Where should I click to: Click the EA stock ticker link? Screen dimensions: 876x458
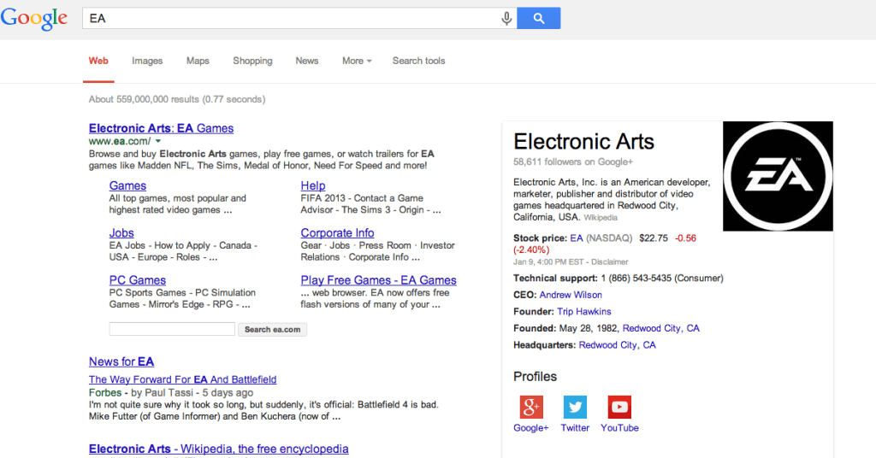click(576, 238)
